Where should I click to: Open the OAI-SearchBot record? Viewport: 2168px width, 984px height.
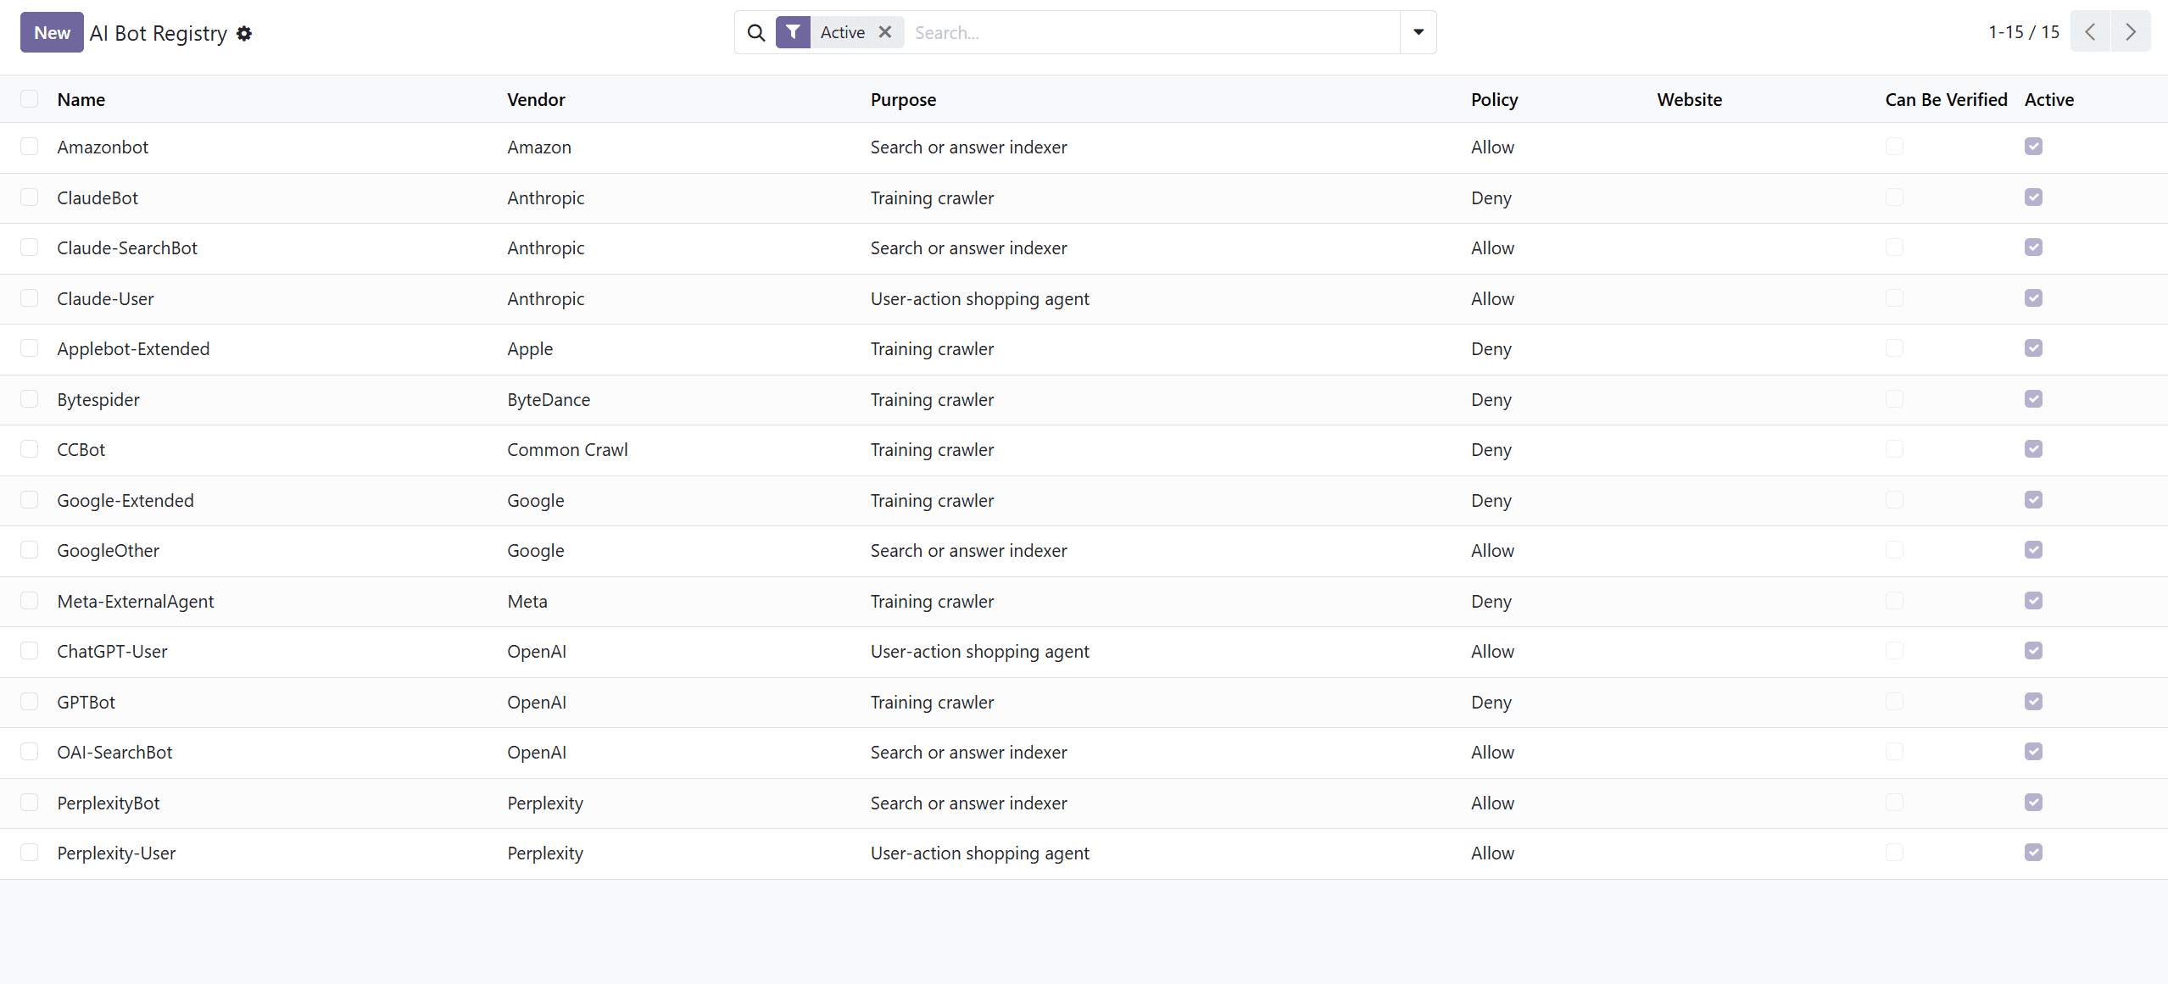click(x=114, y=752)
